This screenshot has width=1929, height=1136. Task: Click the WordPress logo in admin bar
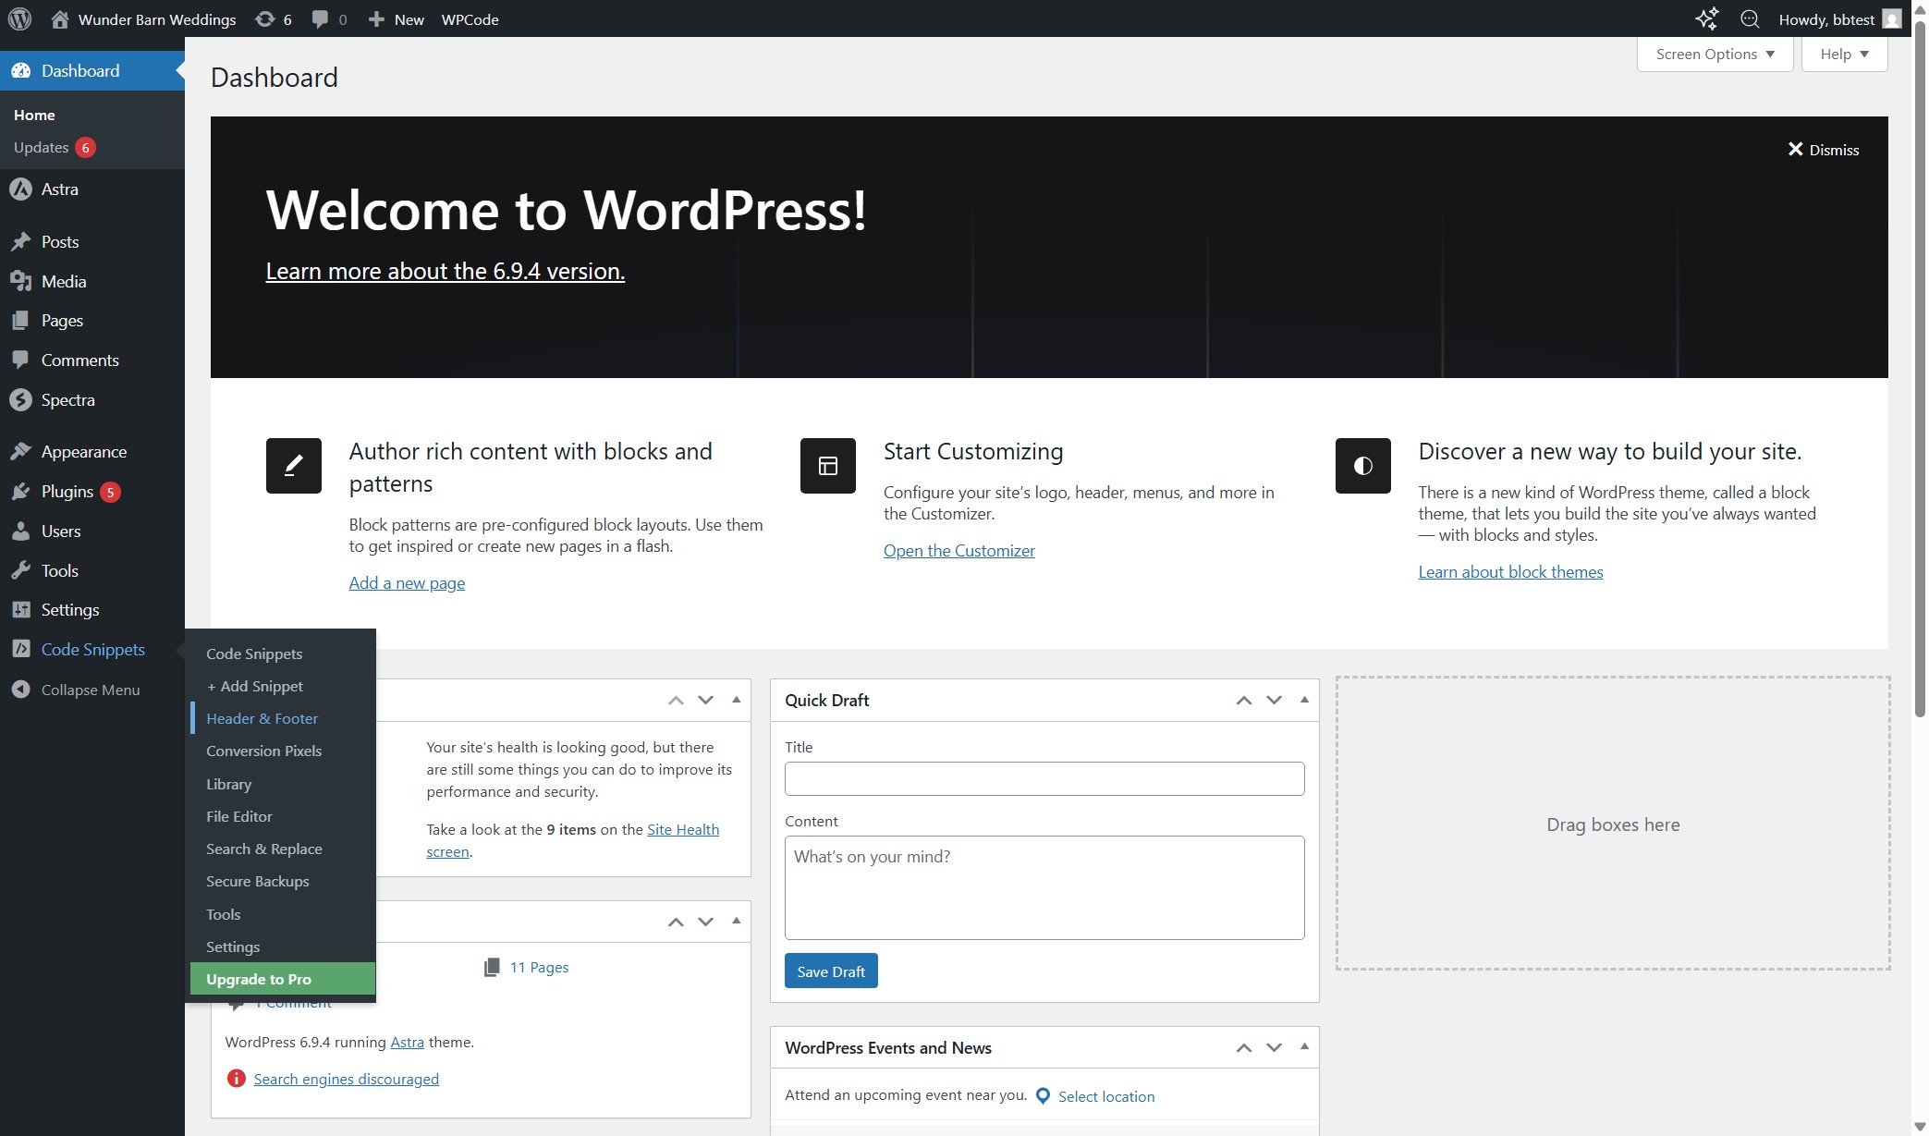tap(19, 18)
